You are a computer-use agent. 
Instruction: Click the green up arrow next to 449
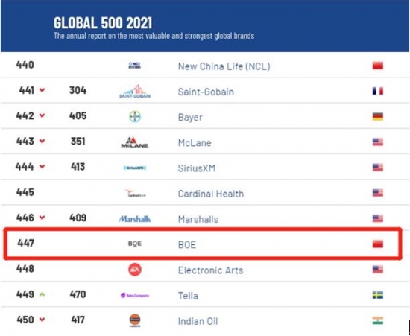coord(42,294)
